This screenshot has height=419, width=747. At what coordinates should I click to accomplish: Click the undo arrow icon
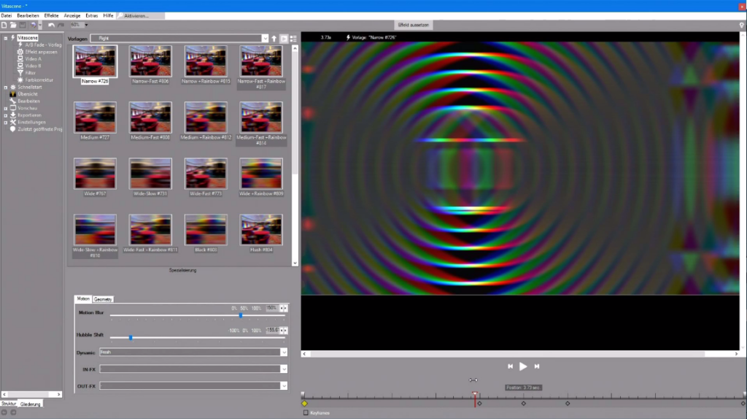tap(51, 25)
